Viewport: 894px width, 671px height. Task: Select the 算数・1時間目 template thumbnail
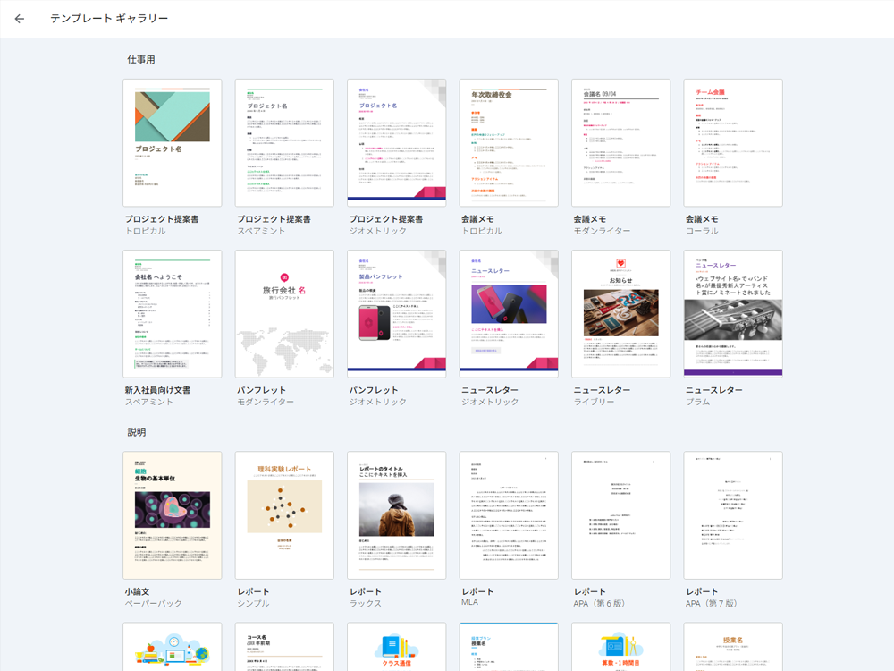621,647
